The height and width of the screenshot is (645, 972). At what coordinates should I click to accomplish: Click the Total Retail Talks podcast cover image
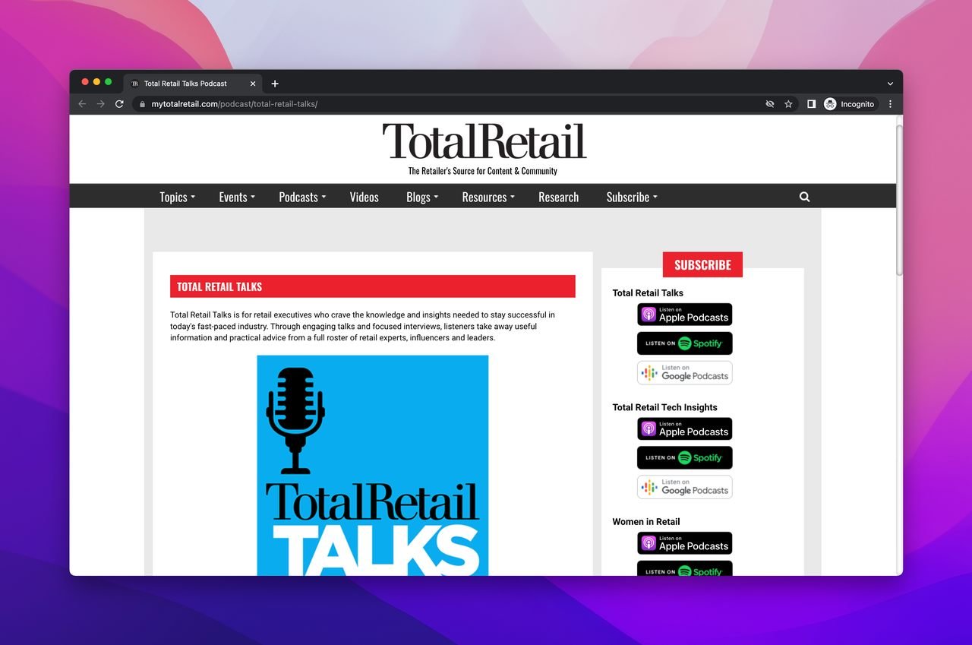pyautogui.click(x=372, y=465)
